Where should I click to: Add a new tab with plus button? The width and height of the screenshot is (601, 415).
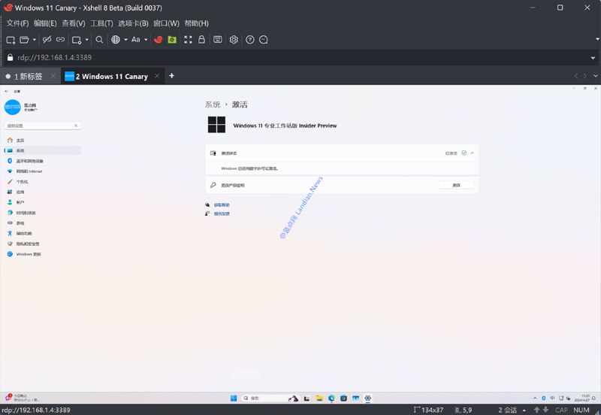(172, 76)
